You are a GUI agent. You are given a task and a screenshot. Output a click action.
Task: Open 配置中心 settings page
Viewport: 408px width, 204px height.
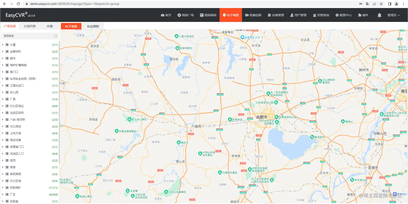344,15
